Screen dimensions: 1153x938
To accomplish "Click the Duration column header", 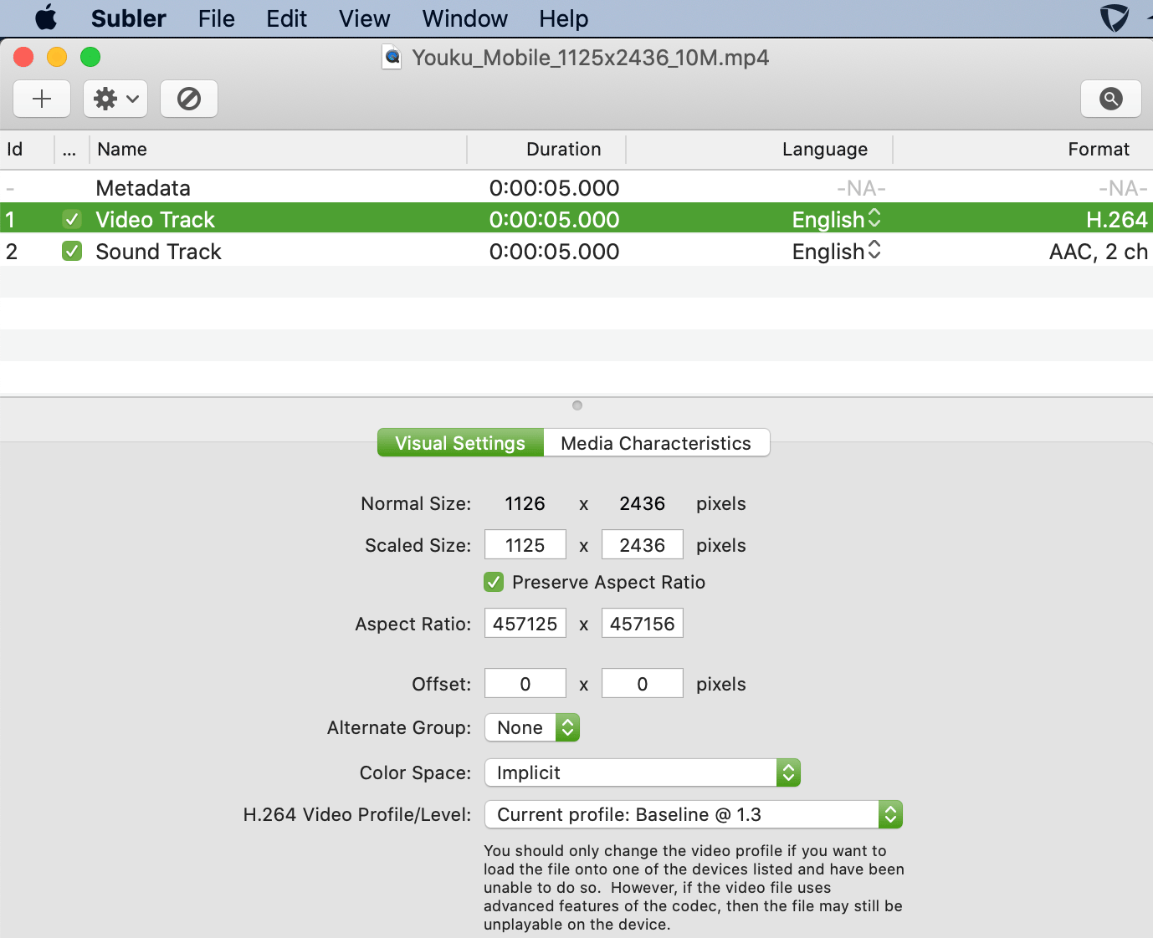I will click(546, 149).
